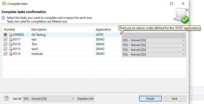Uncheck the checkbox for task F0117

6,39
